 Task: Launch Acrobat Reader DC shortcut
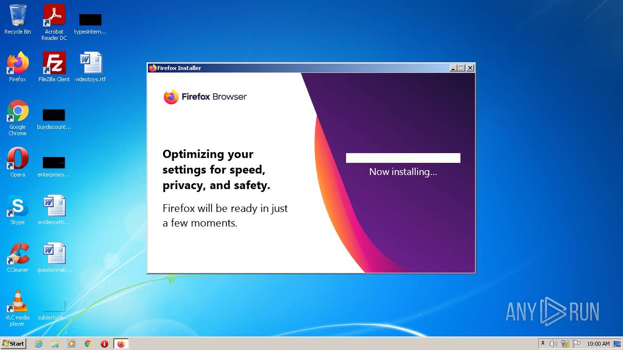(54, 22)
